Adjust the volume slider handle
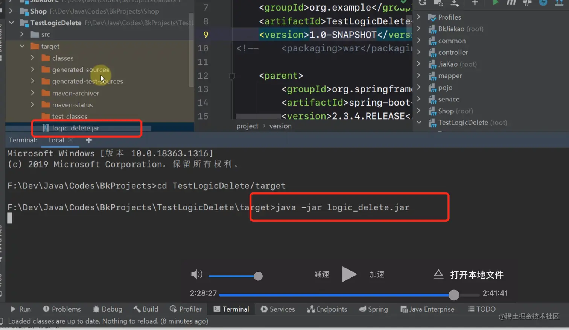Viewport: 569px width, 330px height. coord(258,276)
